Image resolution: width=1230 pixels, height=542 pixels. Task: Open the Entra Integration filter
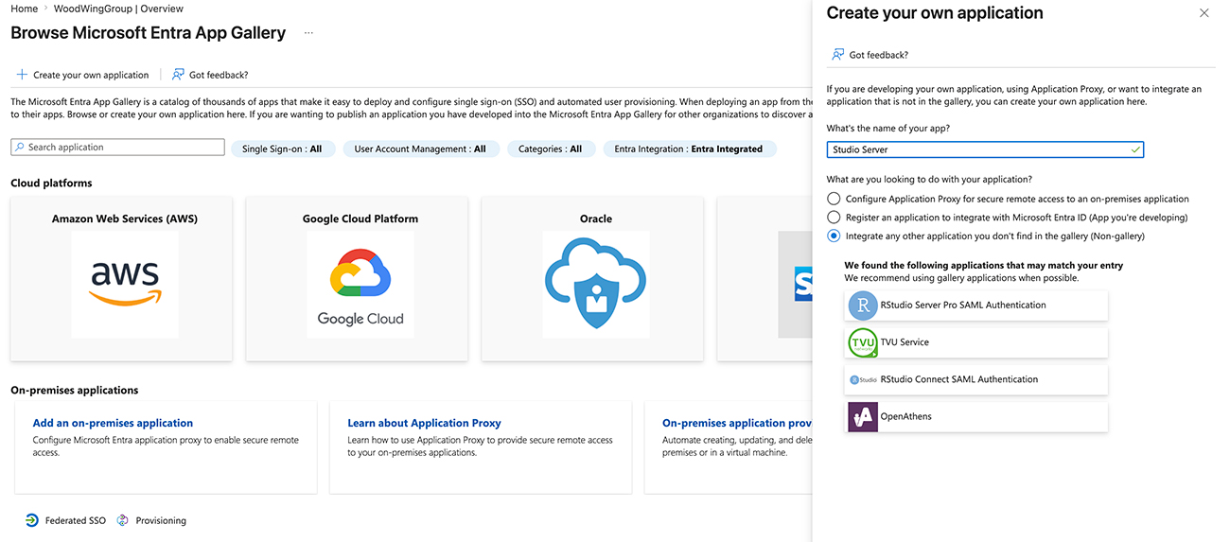(688, 149)
